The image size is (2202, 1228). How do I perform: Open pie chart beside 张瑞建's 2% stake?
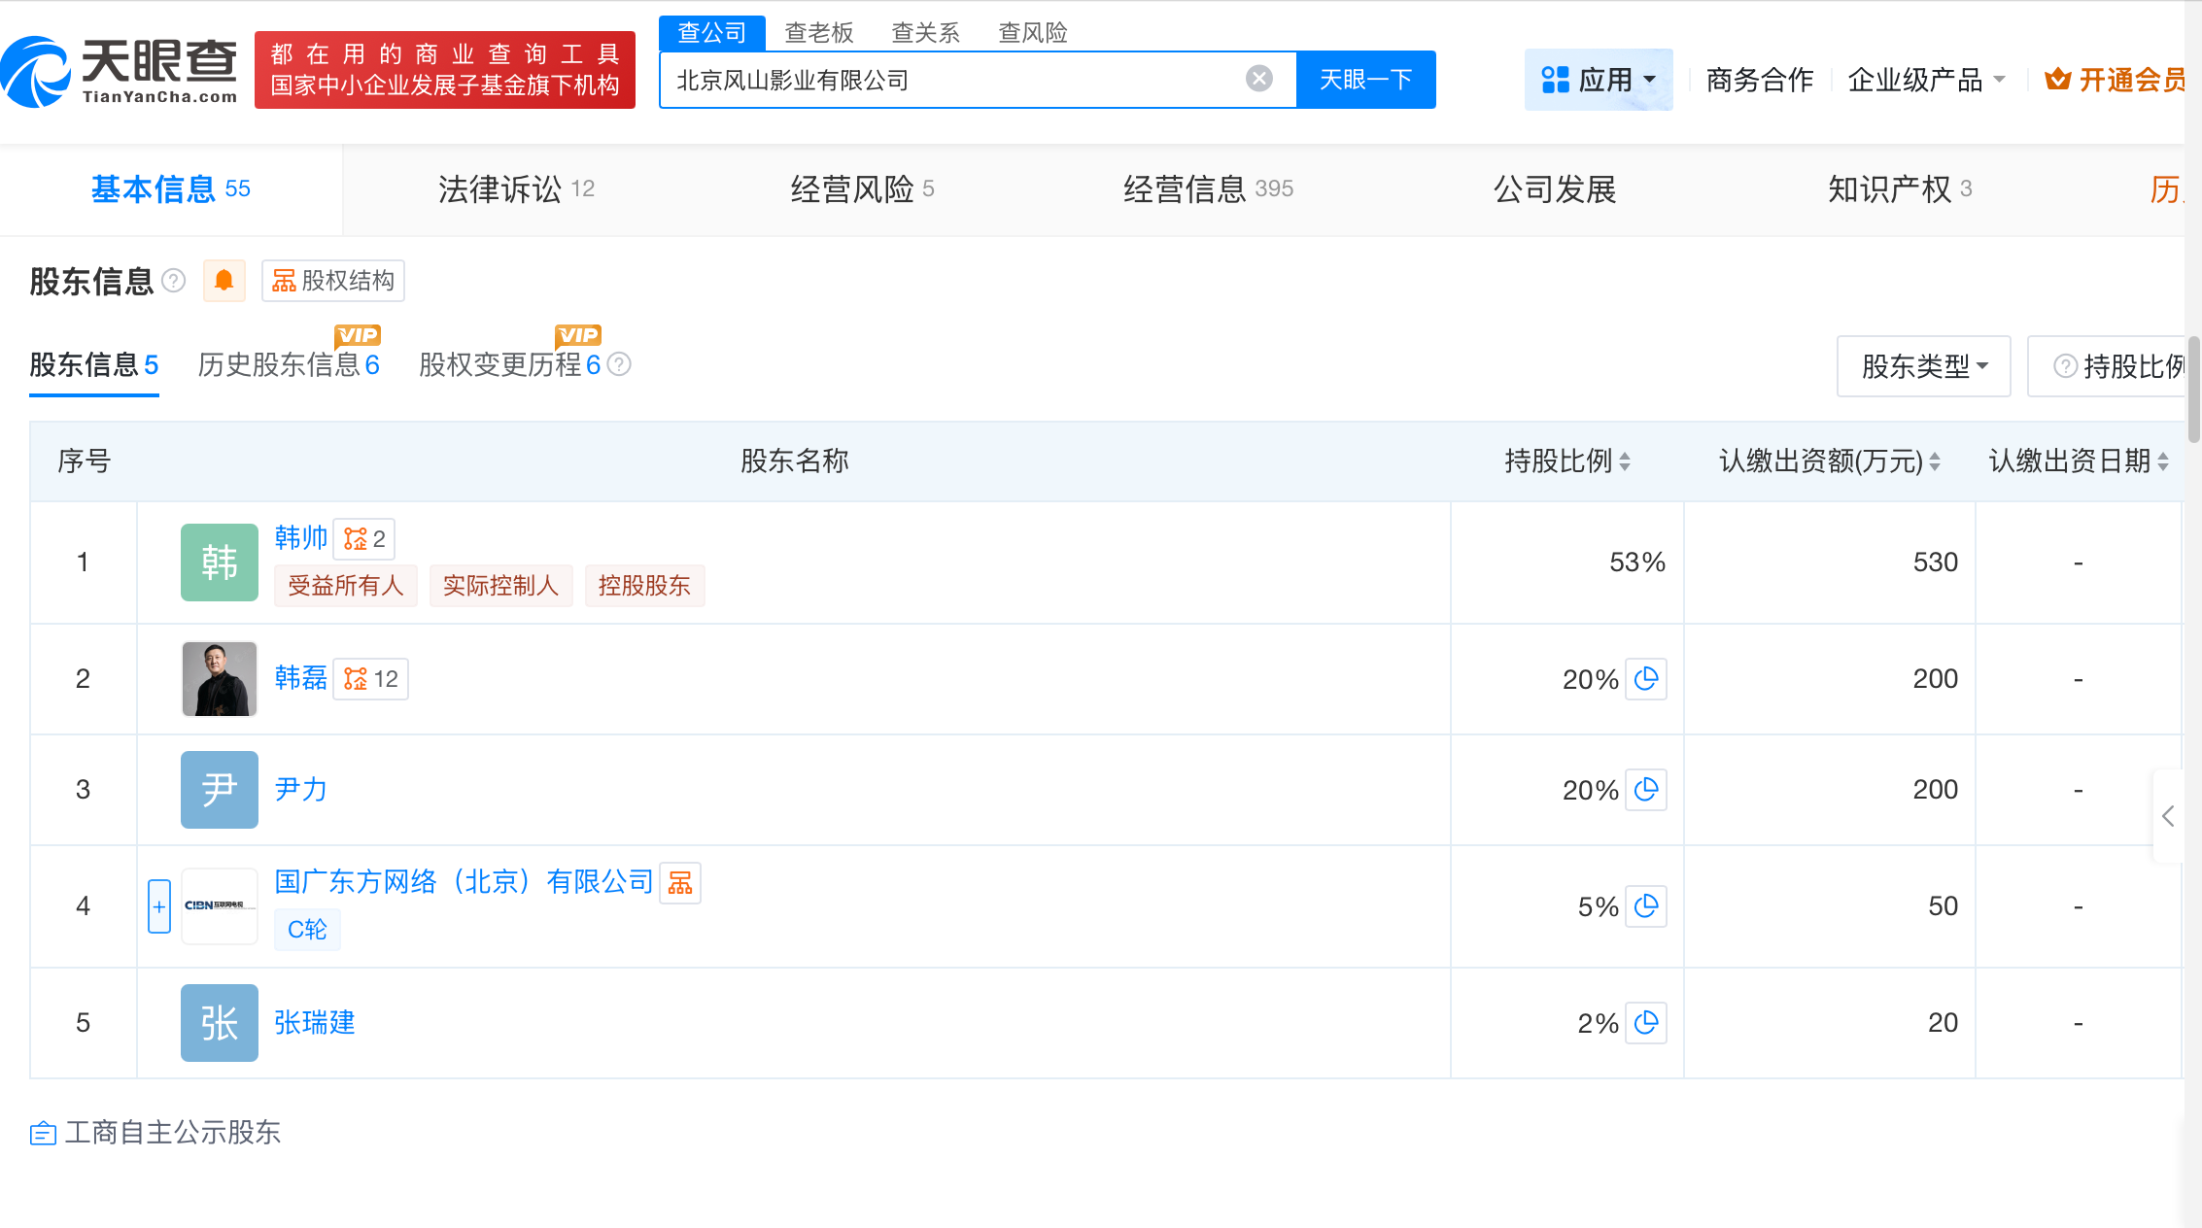click(1646, 1022)
